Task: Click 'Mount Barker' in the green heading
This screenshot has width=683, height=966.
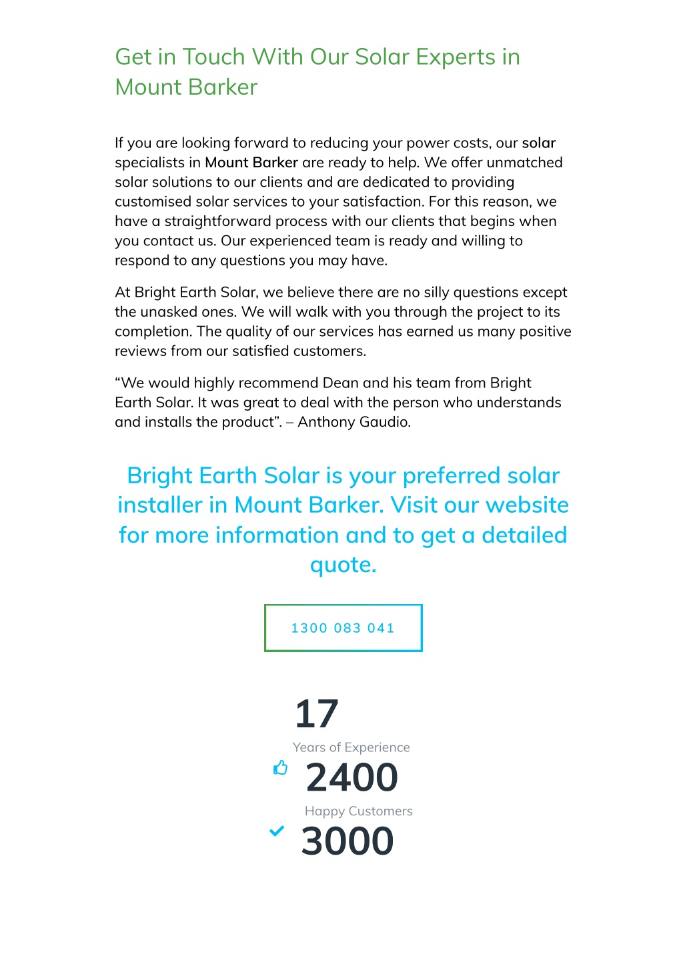Action: pos(186,87)
